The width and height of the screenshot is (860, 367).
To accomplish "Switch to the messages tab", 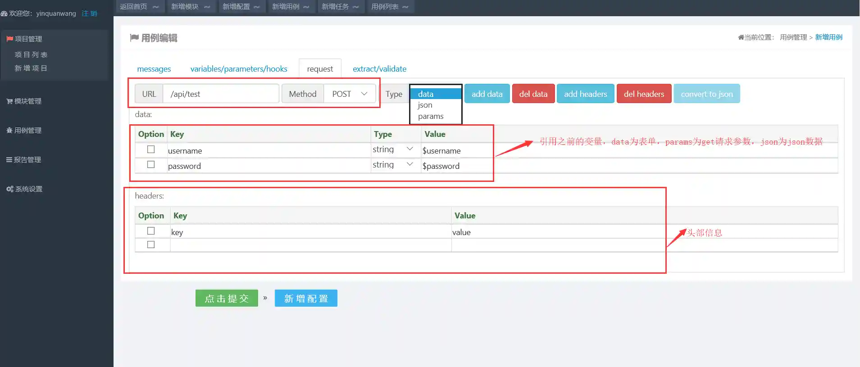I will coord(154,69).
